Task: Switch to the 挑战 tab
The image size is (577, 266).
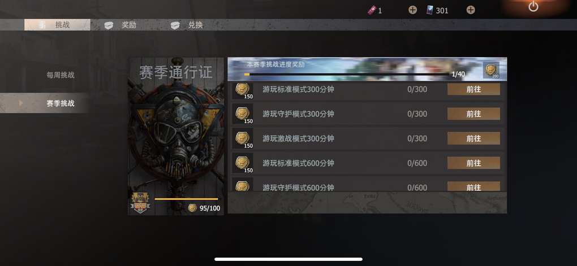Action: pos(57,25)
